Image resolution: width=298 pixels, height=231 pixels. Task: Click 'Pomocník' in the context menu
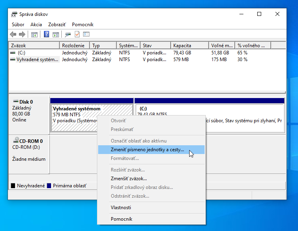coord(121,219)
